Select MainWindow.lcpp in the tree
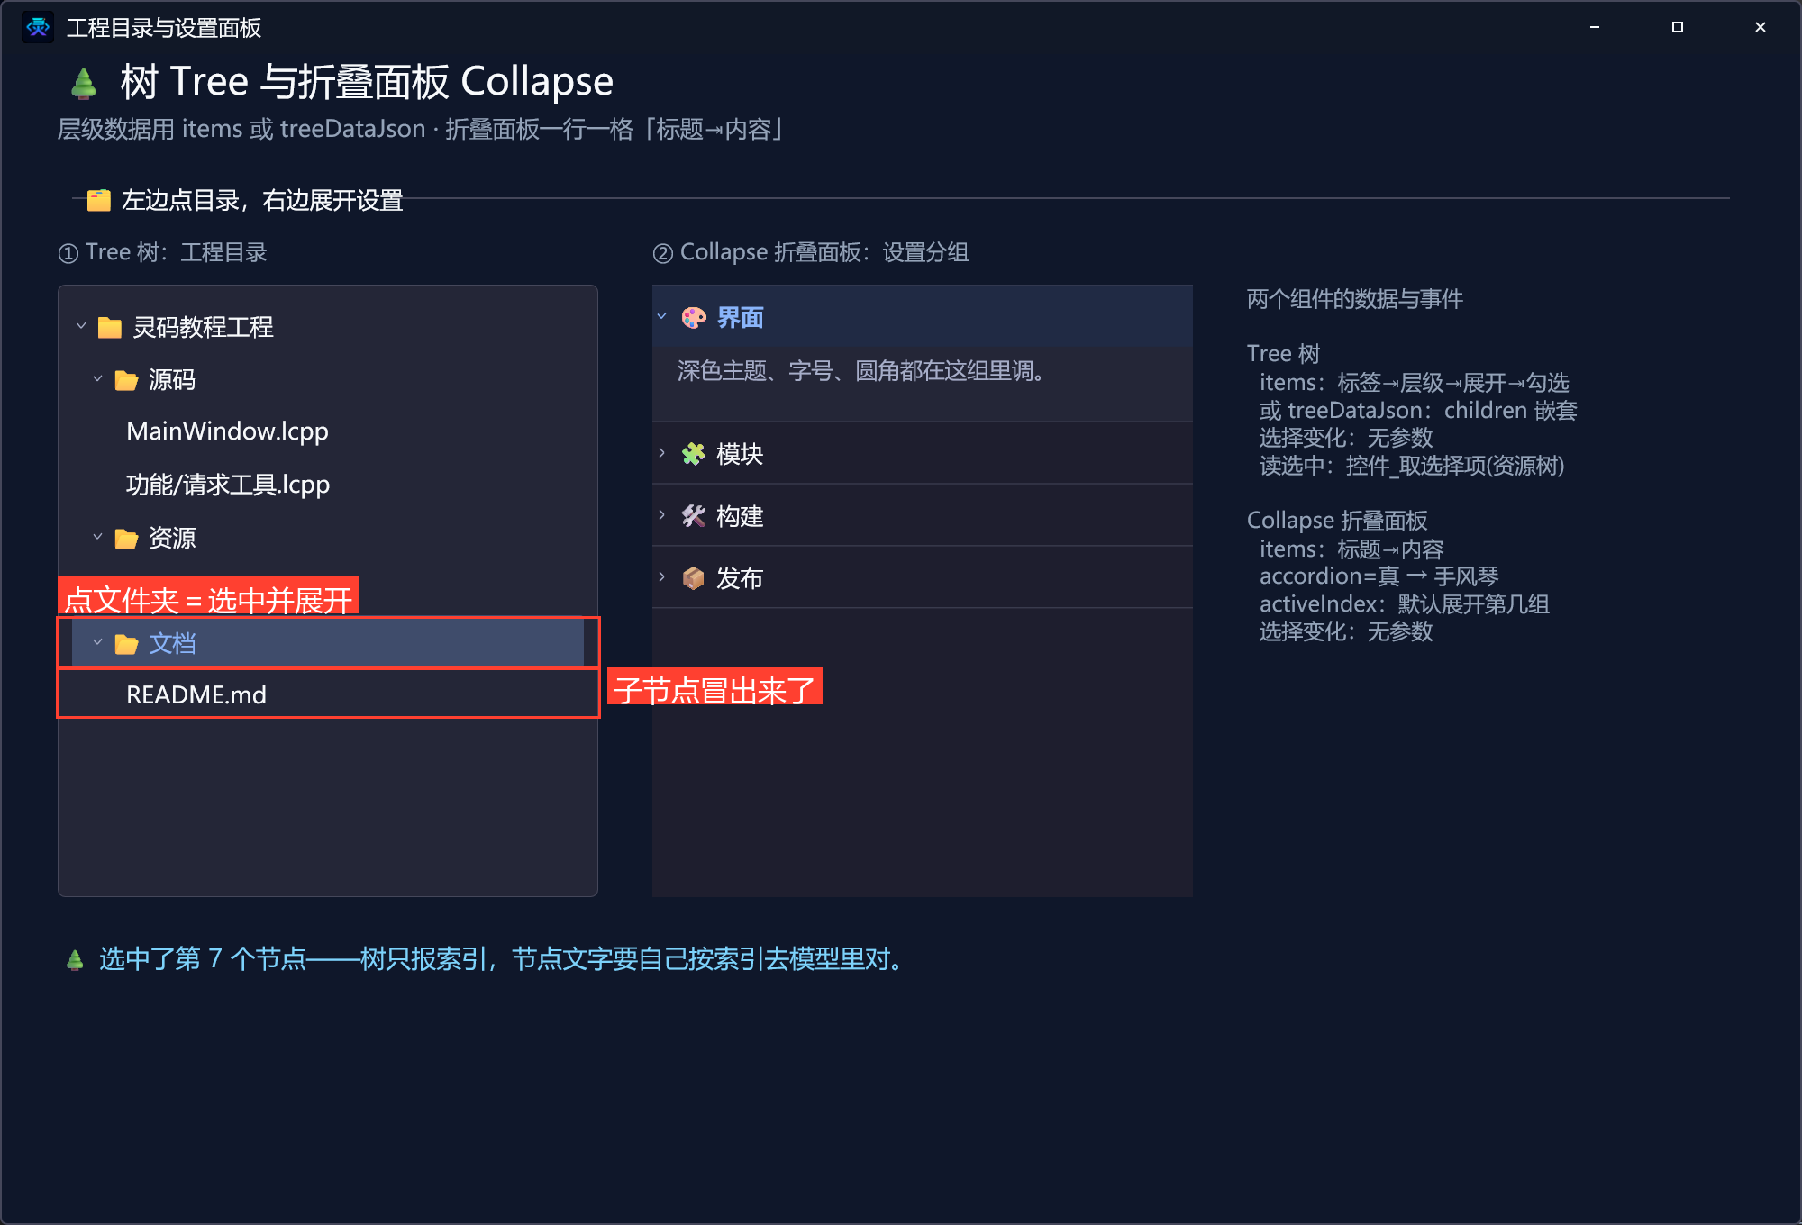This screenshot has height=1225, width=1802. click(x=227, y=431)
